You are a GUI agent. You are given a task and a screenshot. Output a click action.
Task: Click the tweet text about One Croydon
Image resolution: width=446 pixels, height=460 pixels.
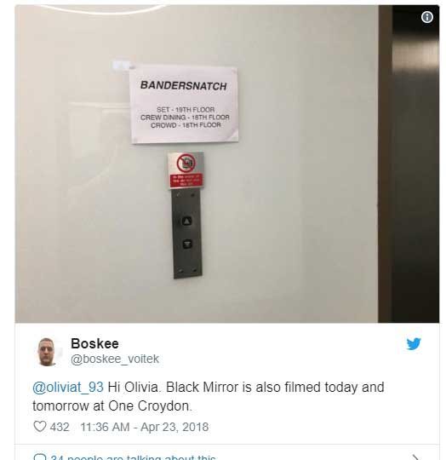click(208, 396)
